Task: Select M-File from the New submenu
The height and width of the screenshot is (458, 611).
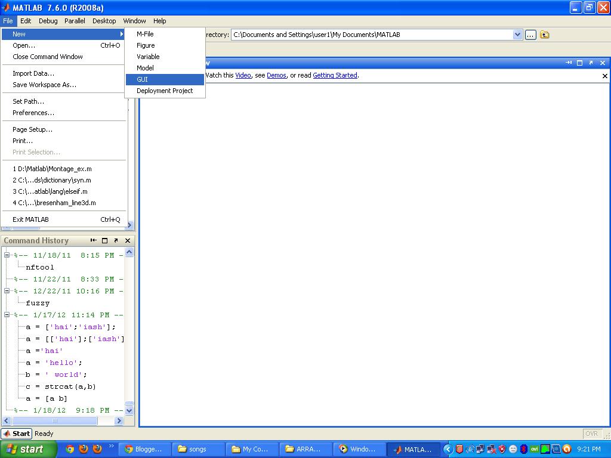Action: click(165, 34)
